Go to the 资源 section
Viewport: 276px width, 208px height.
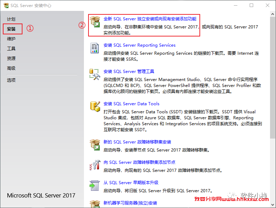(x=11, y=58)
